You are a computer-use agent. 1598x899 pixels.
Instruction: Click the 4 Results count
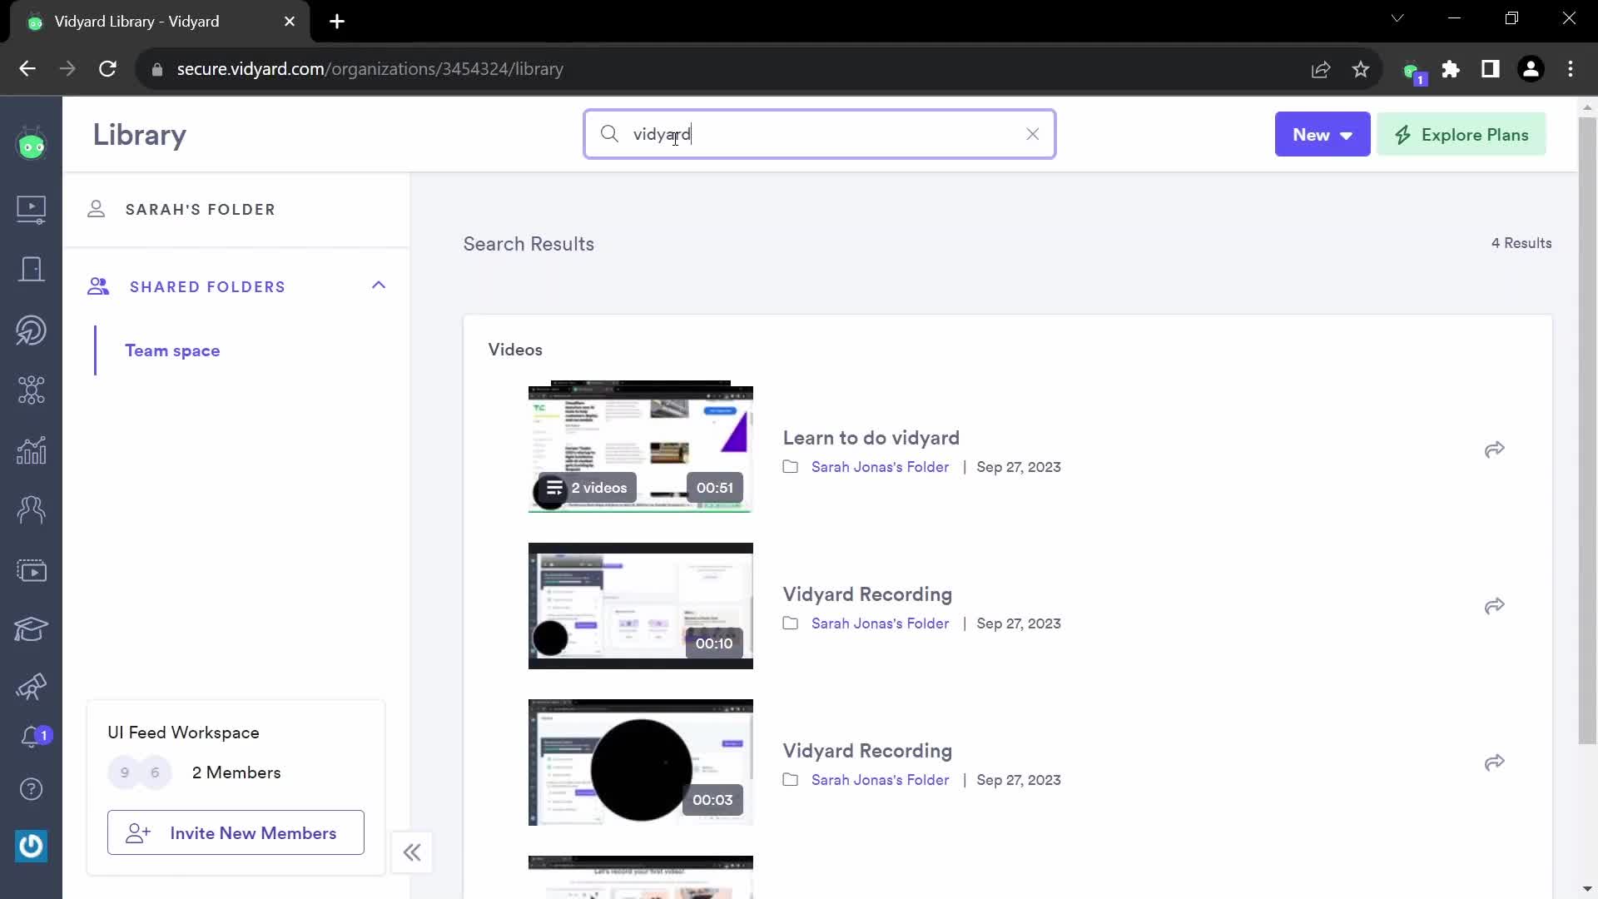(1521, 243)
